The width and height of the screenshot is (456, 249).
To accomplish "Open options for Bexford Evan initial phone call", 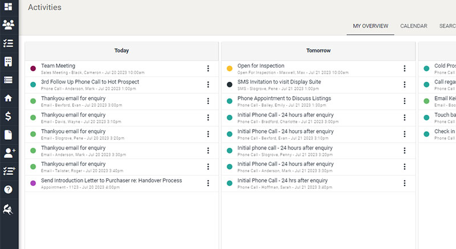I will coord(405,134).
